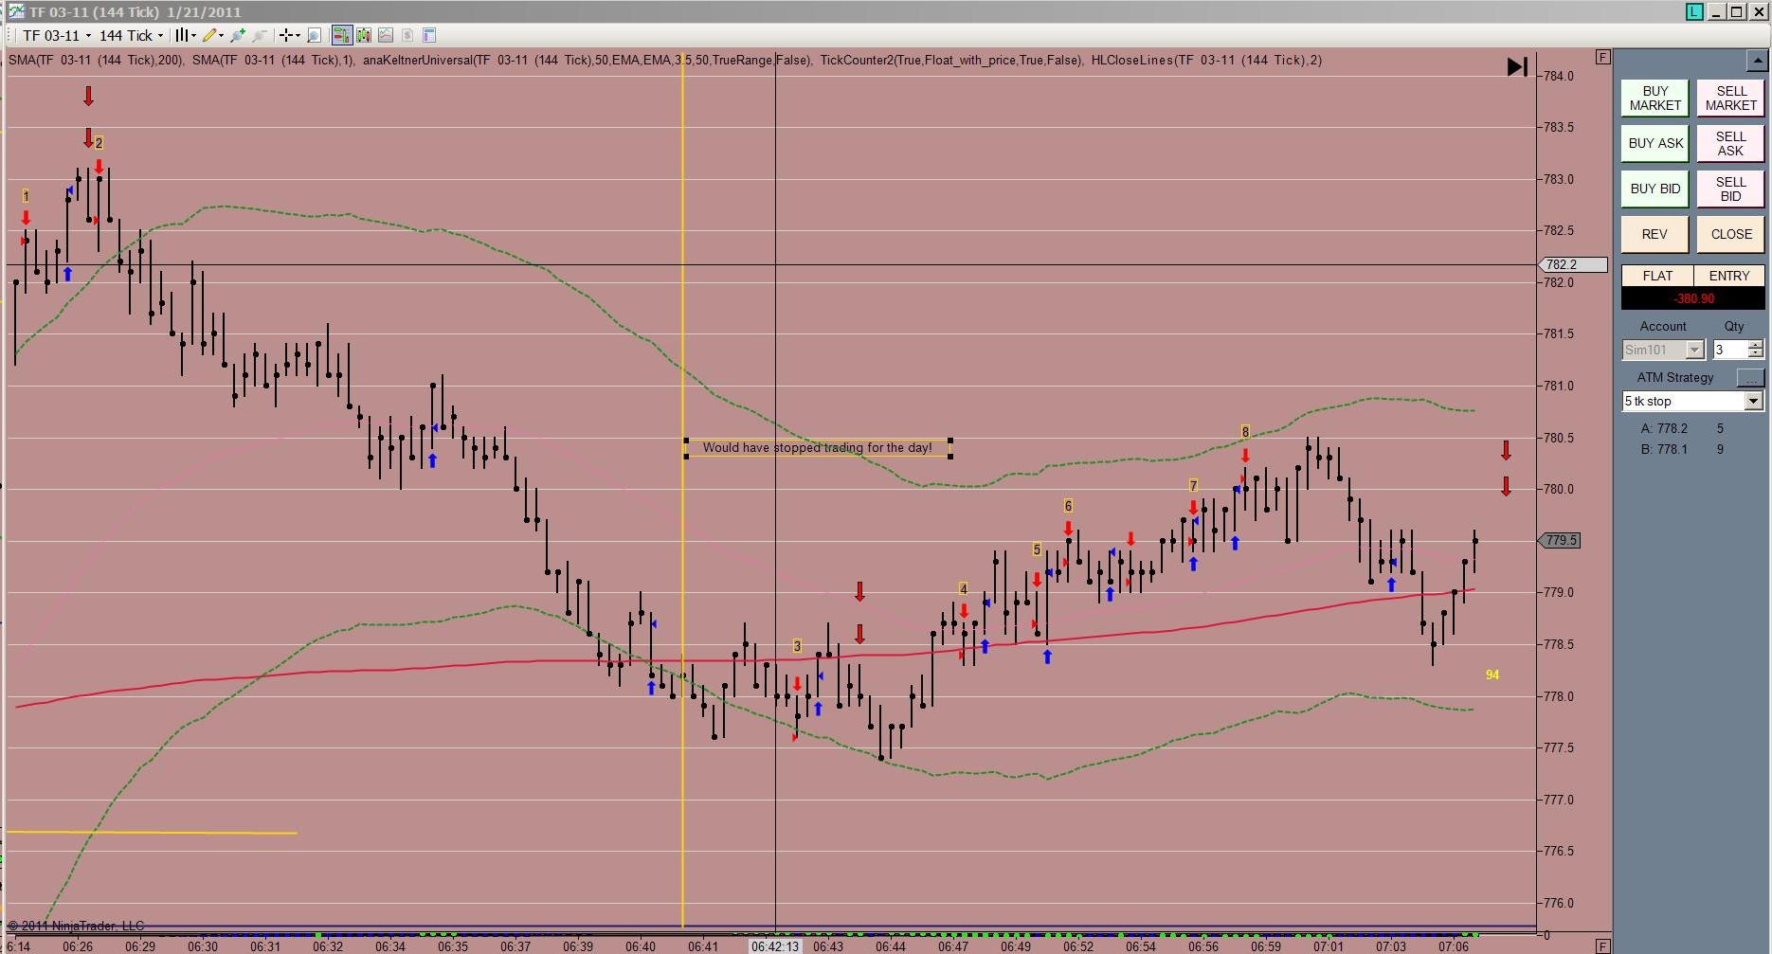The width and height of the screenshot is (1772, 954).
Task: Click the 784.0 price axis label
Action: [1559, 76]
